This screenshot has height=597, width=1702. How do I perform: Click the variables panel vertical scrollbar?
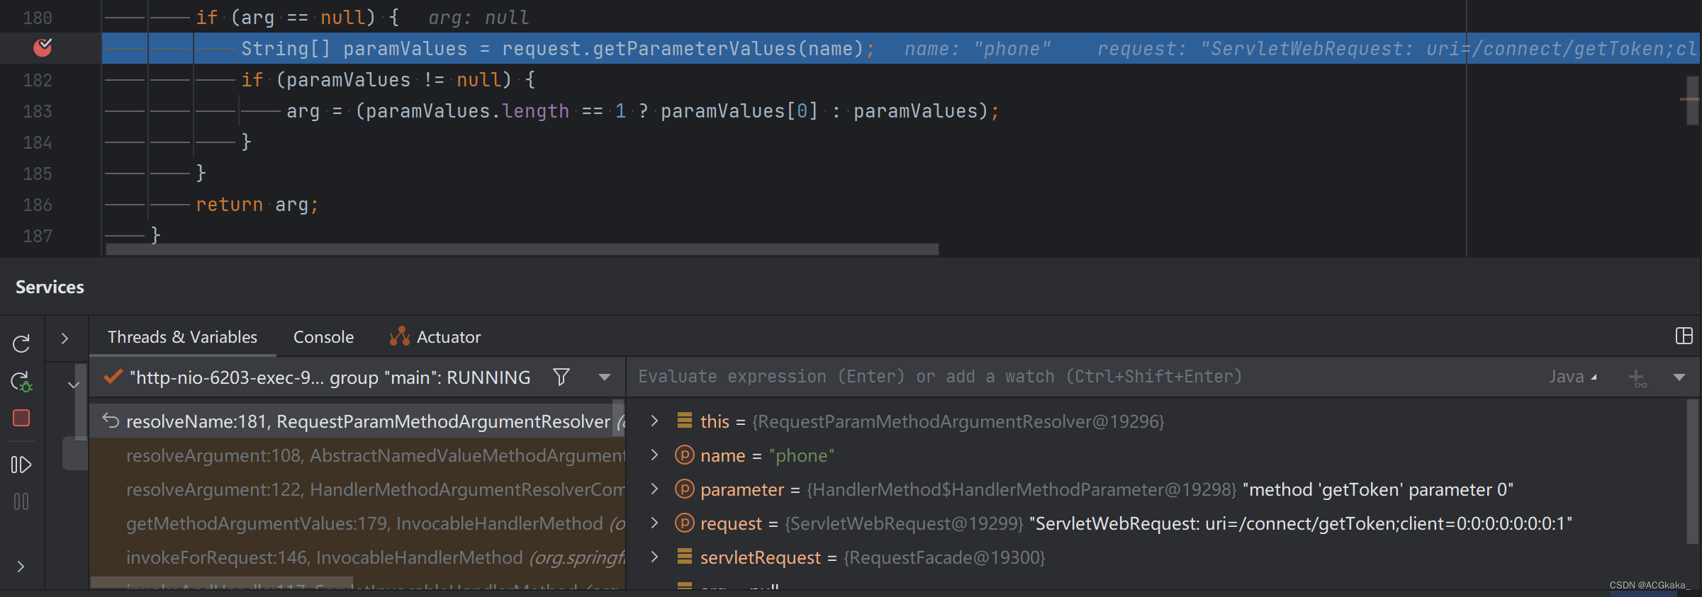tap(1693, 471)
